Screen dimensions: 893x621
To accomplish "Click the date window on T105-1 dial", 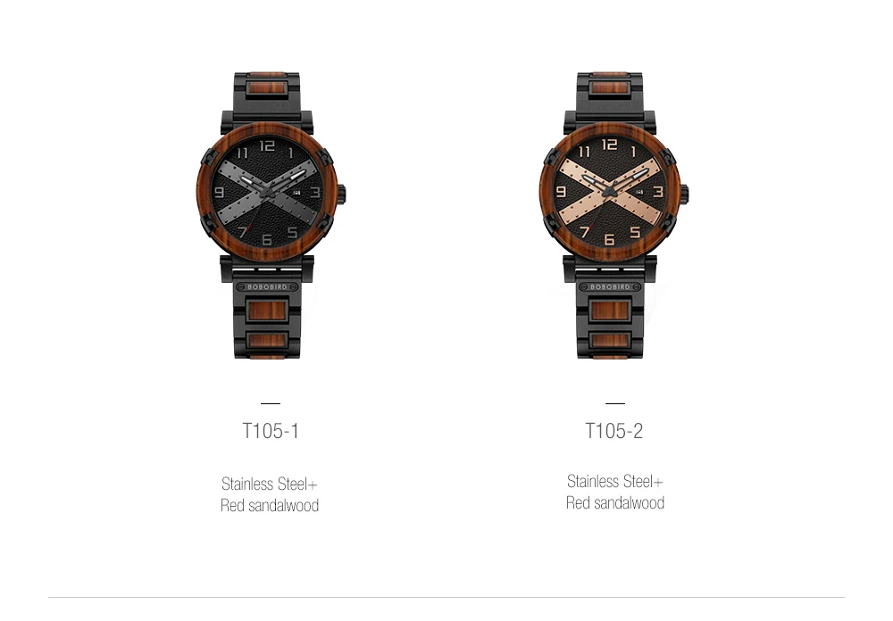I will (297, 193).
